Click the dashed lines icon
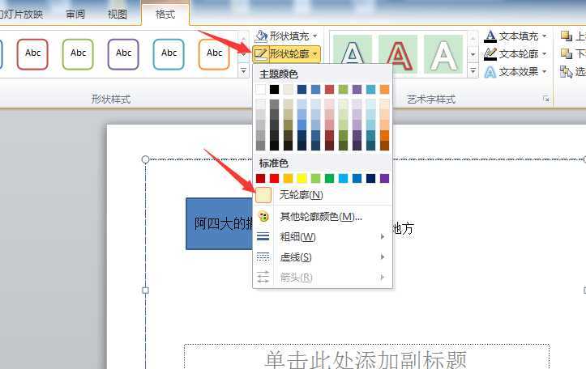This screenshot has width=586, height=369. pos(263,257)
